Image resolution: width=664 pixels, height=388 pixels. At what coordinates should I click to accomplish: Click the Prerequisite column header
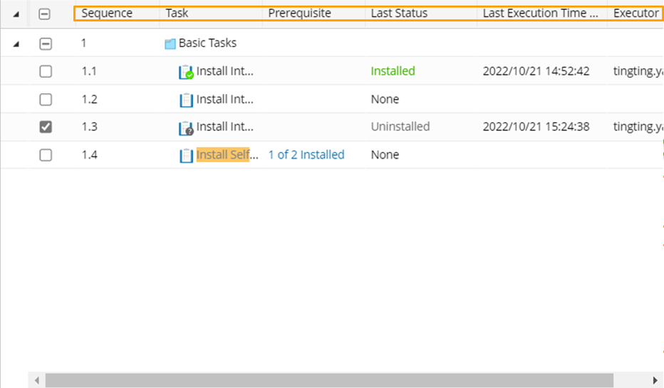[x=299, y=14]
